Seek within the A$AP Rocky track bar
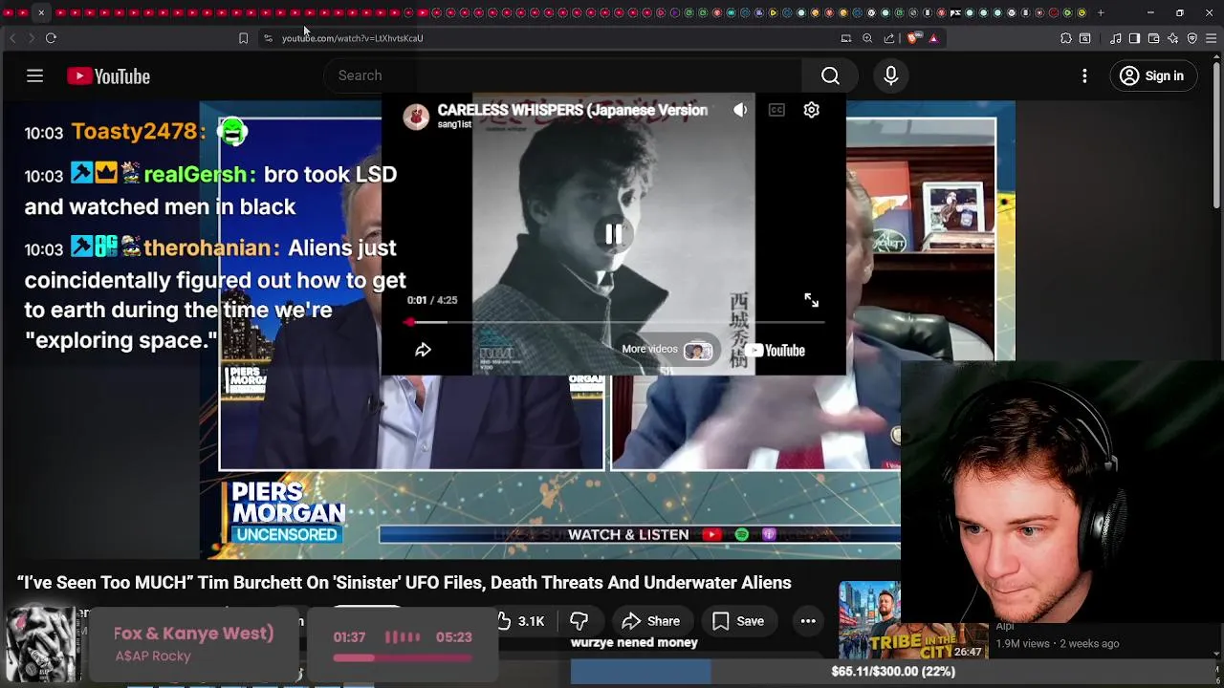This screenshot has height=688, width=1224. pyautogui.click(x=403, y=657)
